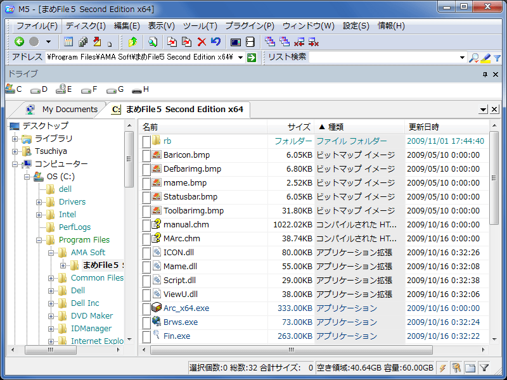Click the file search magnifier icon
Viewport: 507px width, 380px height.
click(153, 42)
